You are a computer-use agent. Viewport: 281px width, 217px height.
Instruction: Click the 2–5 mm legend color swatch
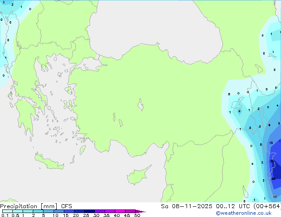point(38,211)
